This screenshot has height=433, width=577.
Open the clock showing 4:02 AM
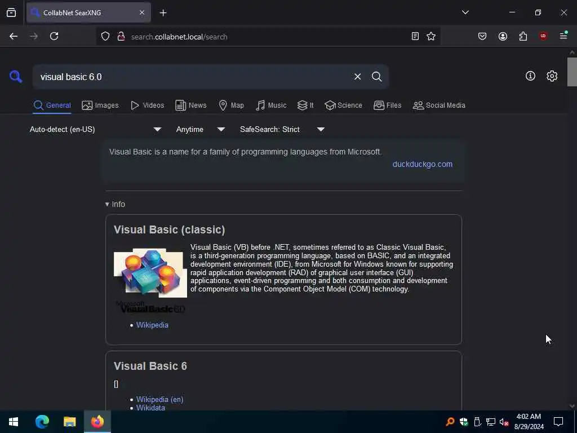pyautogui.click(x=529, y=422)
